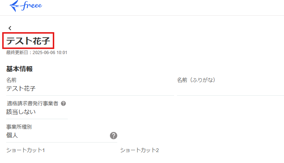Click the bird mark in freee logo
The height and width of the screenshot is (163, 284).
[15, 6]
